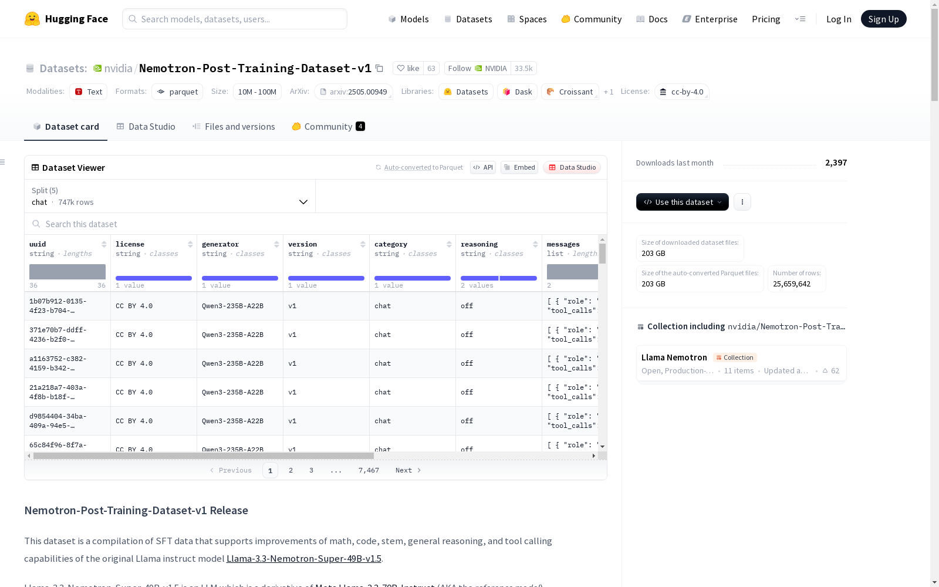Viewport: 939px width, 587px height.
Task: Click the Log In link
Action: (839, 19)
